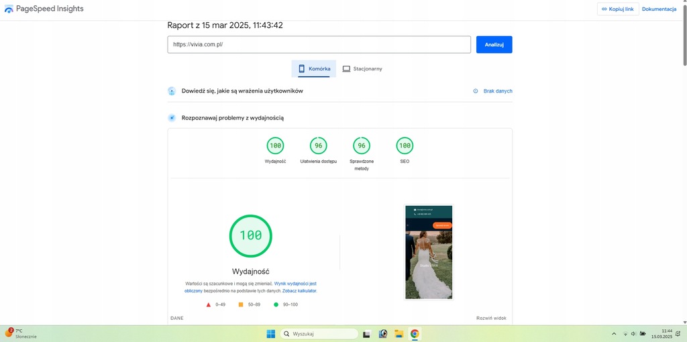
Task: Click the user experience section icon
Action: [172, 91]
